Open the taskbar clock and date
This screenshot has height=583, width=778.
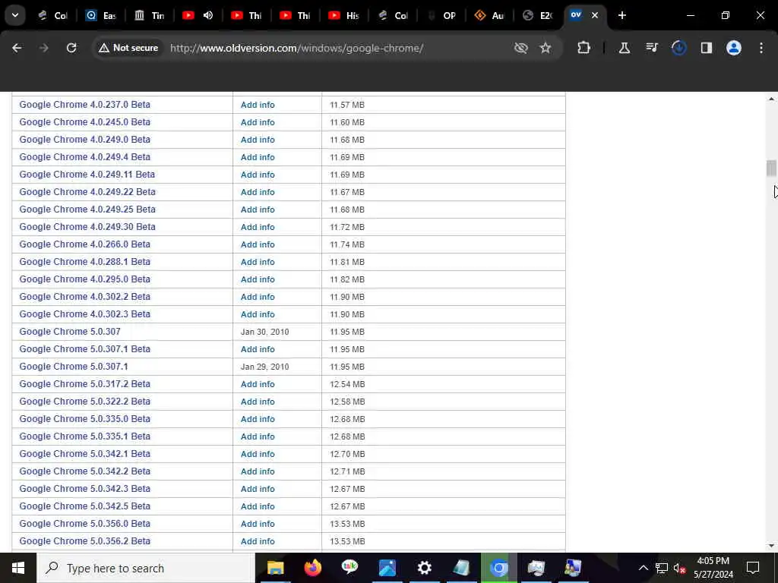(x=713, y=568)
